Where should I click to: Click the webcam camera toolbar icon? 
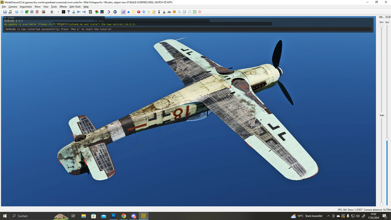[52, 12]
